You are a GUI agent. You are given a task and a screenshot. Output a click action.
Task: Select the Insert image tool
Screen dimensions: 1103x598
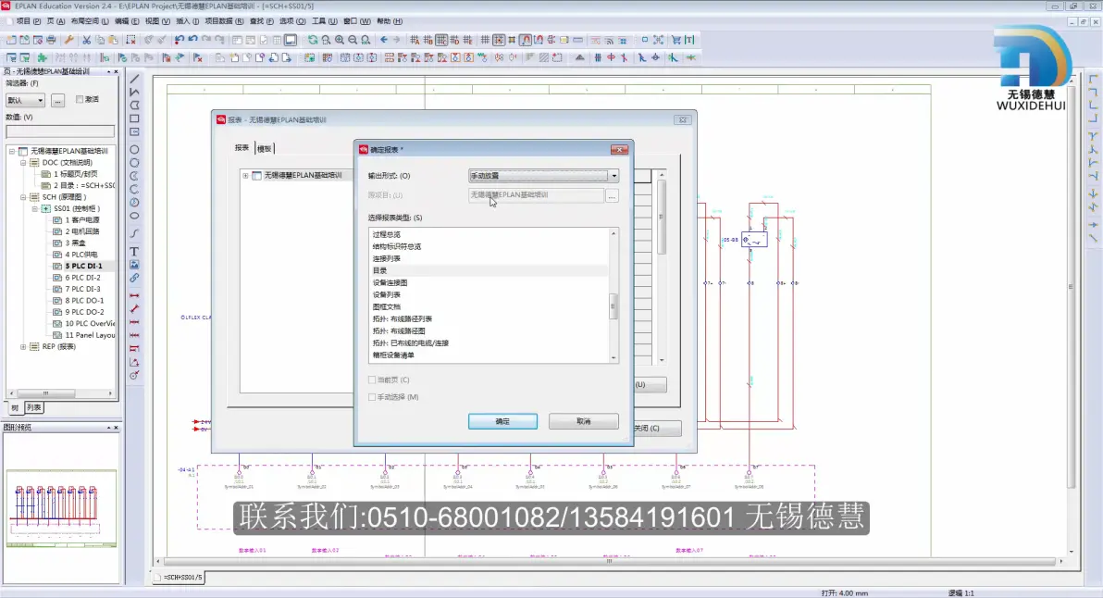[134, 265]
